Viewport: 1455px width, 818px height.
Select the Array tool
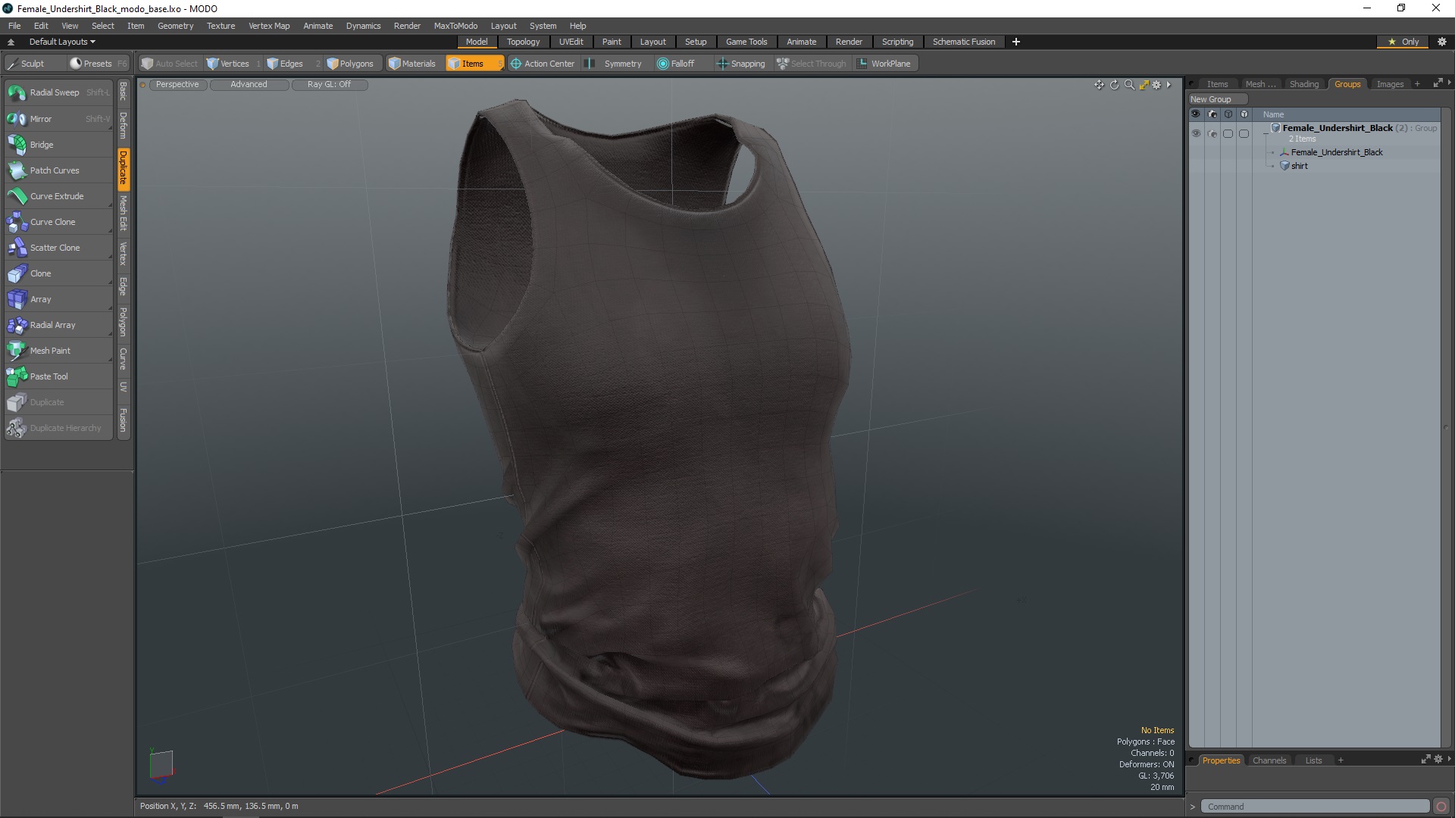58,299
